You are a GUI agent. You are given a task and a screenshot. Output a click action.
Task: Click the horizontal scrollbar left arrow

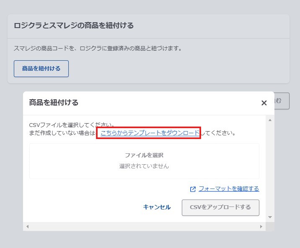[x=28, y=227]
